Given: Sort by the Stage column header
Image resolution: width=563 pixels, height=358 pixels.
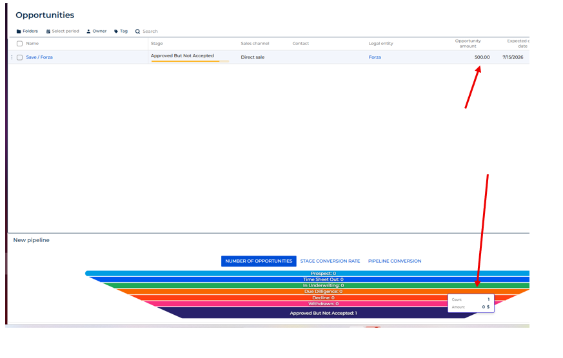Looking at the screenshot, I should 157,44.
